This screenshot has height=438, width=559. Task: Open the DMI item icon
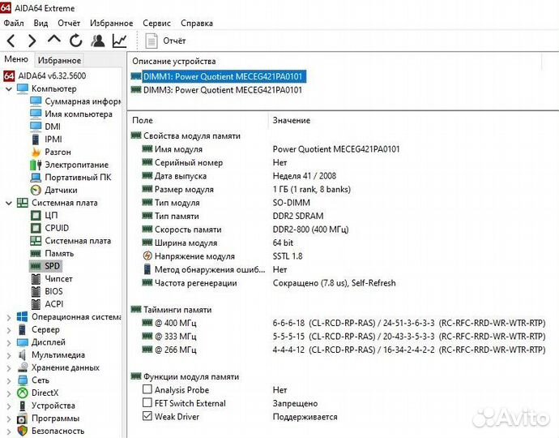36,127
